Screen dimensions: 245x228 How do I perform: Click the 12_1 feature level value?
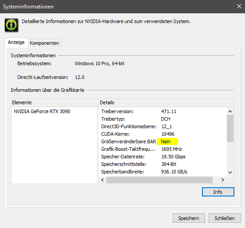[167, 126]
